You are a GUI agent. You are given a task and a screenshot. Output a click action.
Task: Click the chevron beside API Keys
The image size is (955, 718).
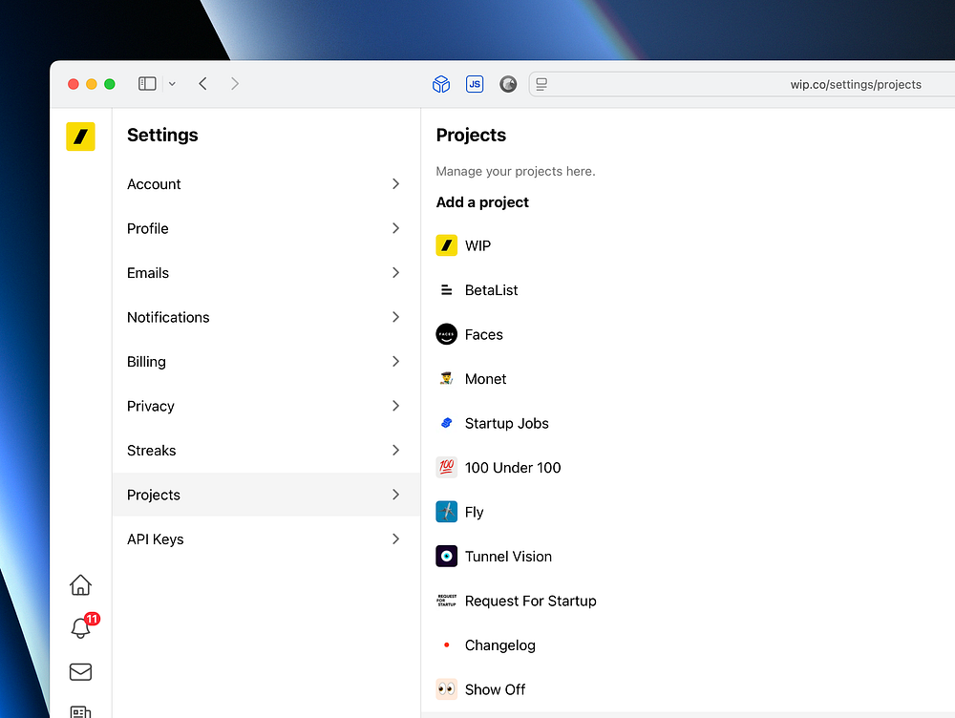point(396,538)
